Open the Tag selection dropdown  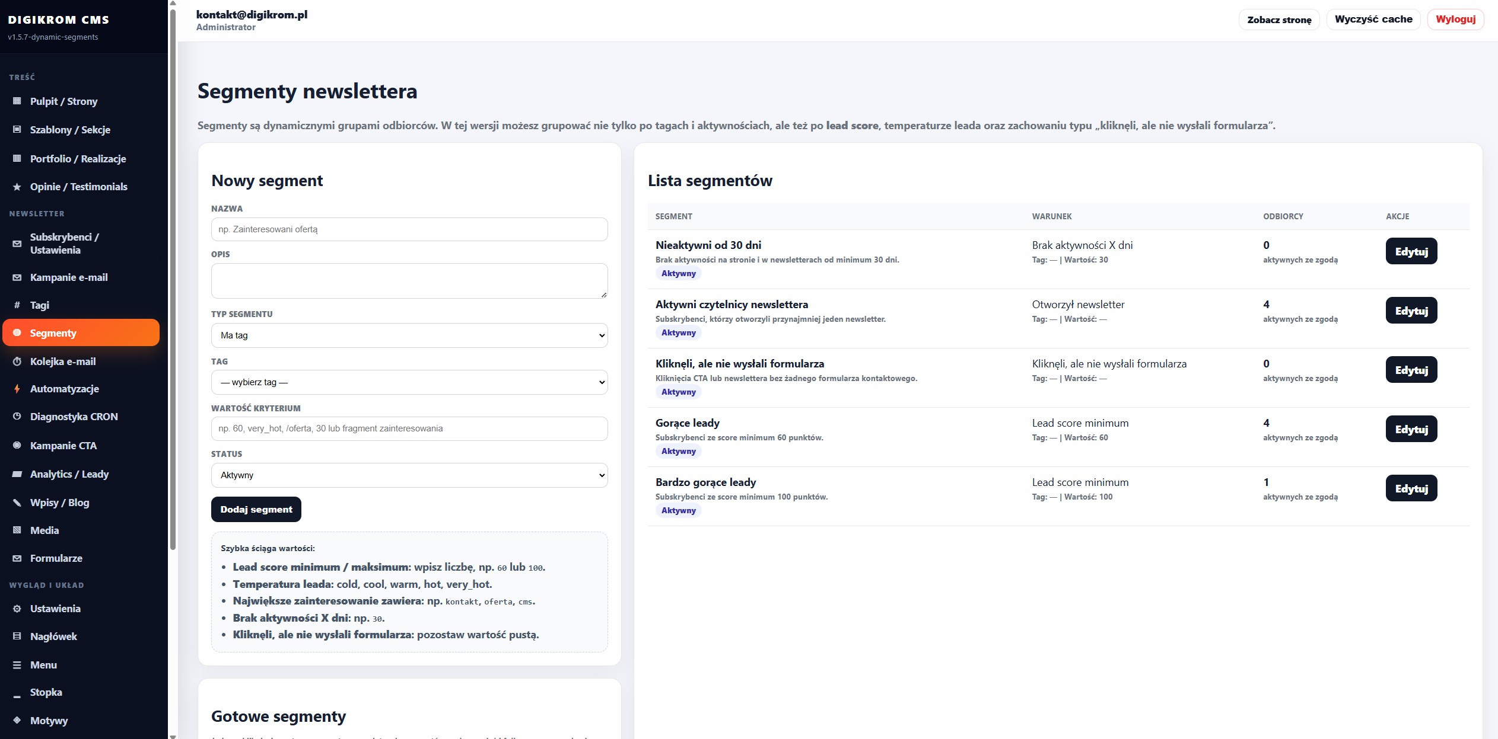[409, 382]
